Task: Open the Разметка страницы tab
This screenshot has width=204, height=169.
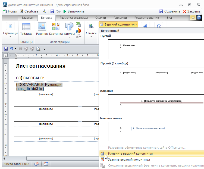Action: pyautogui.click(x=74, y=18)
